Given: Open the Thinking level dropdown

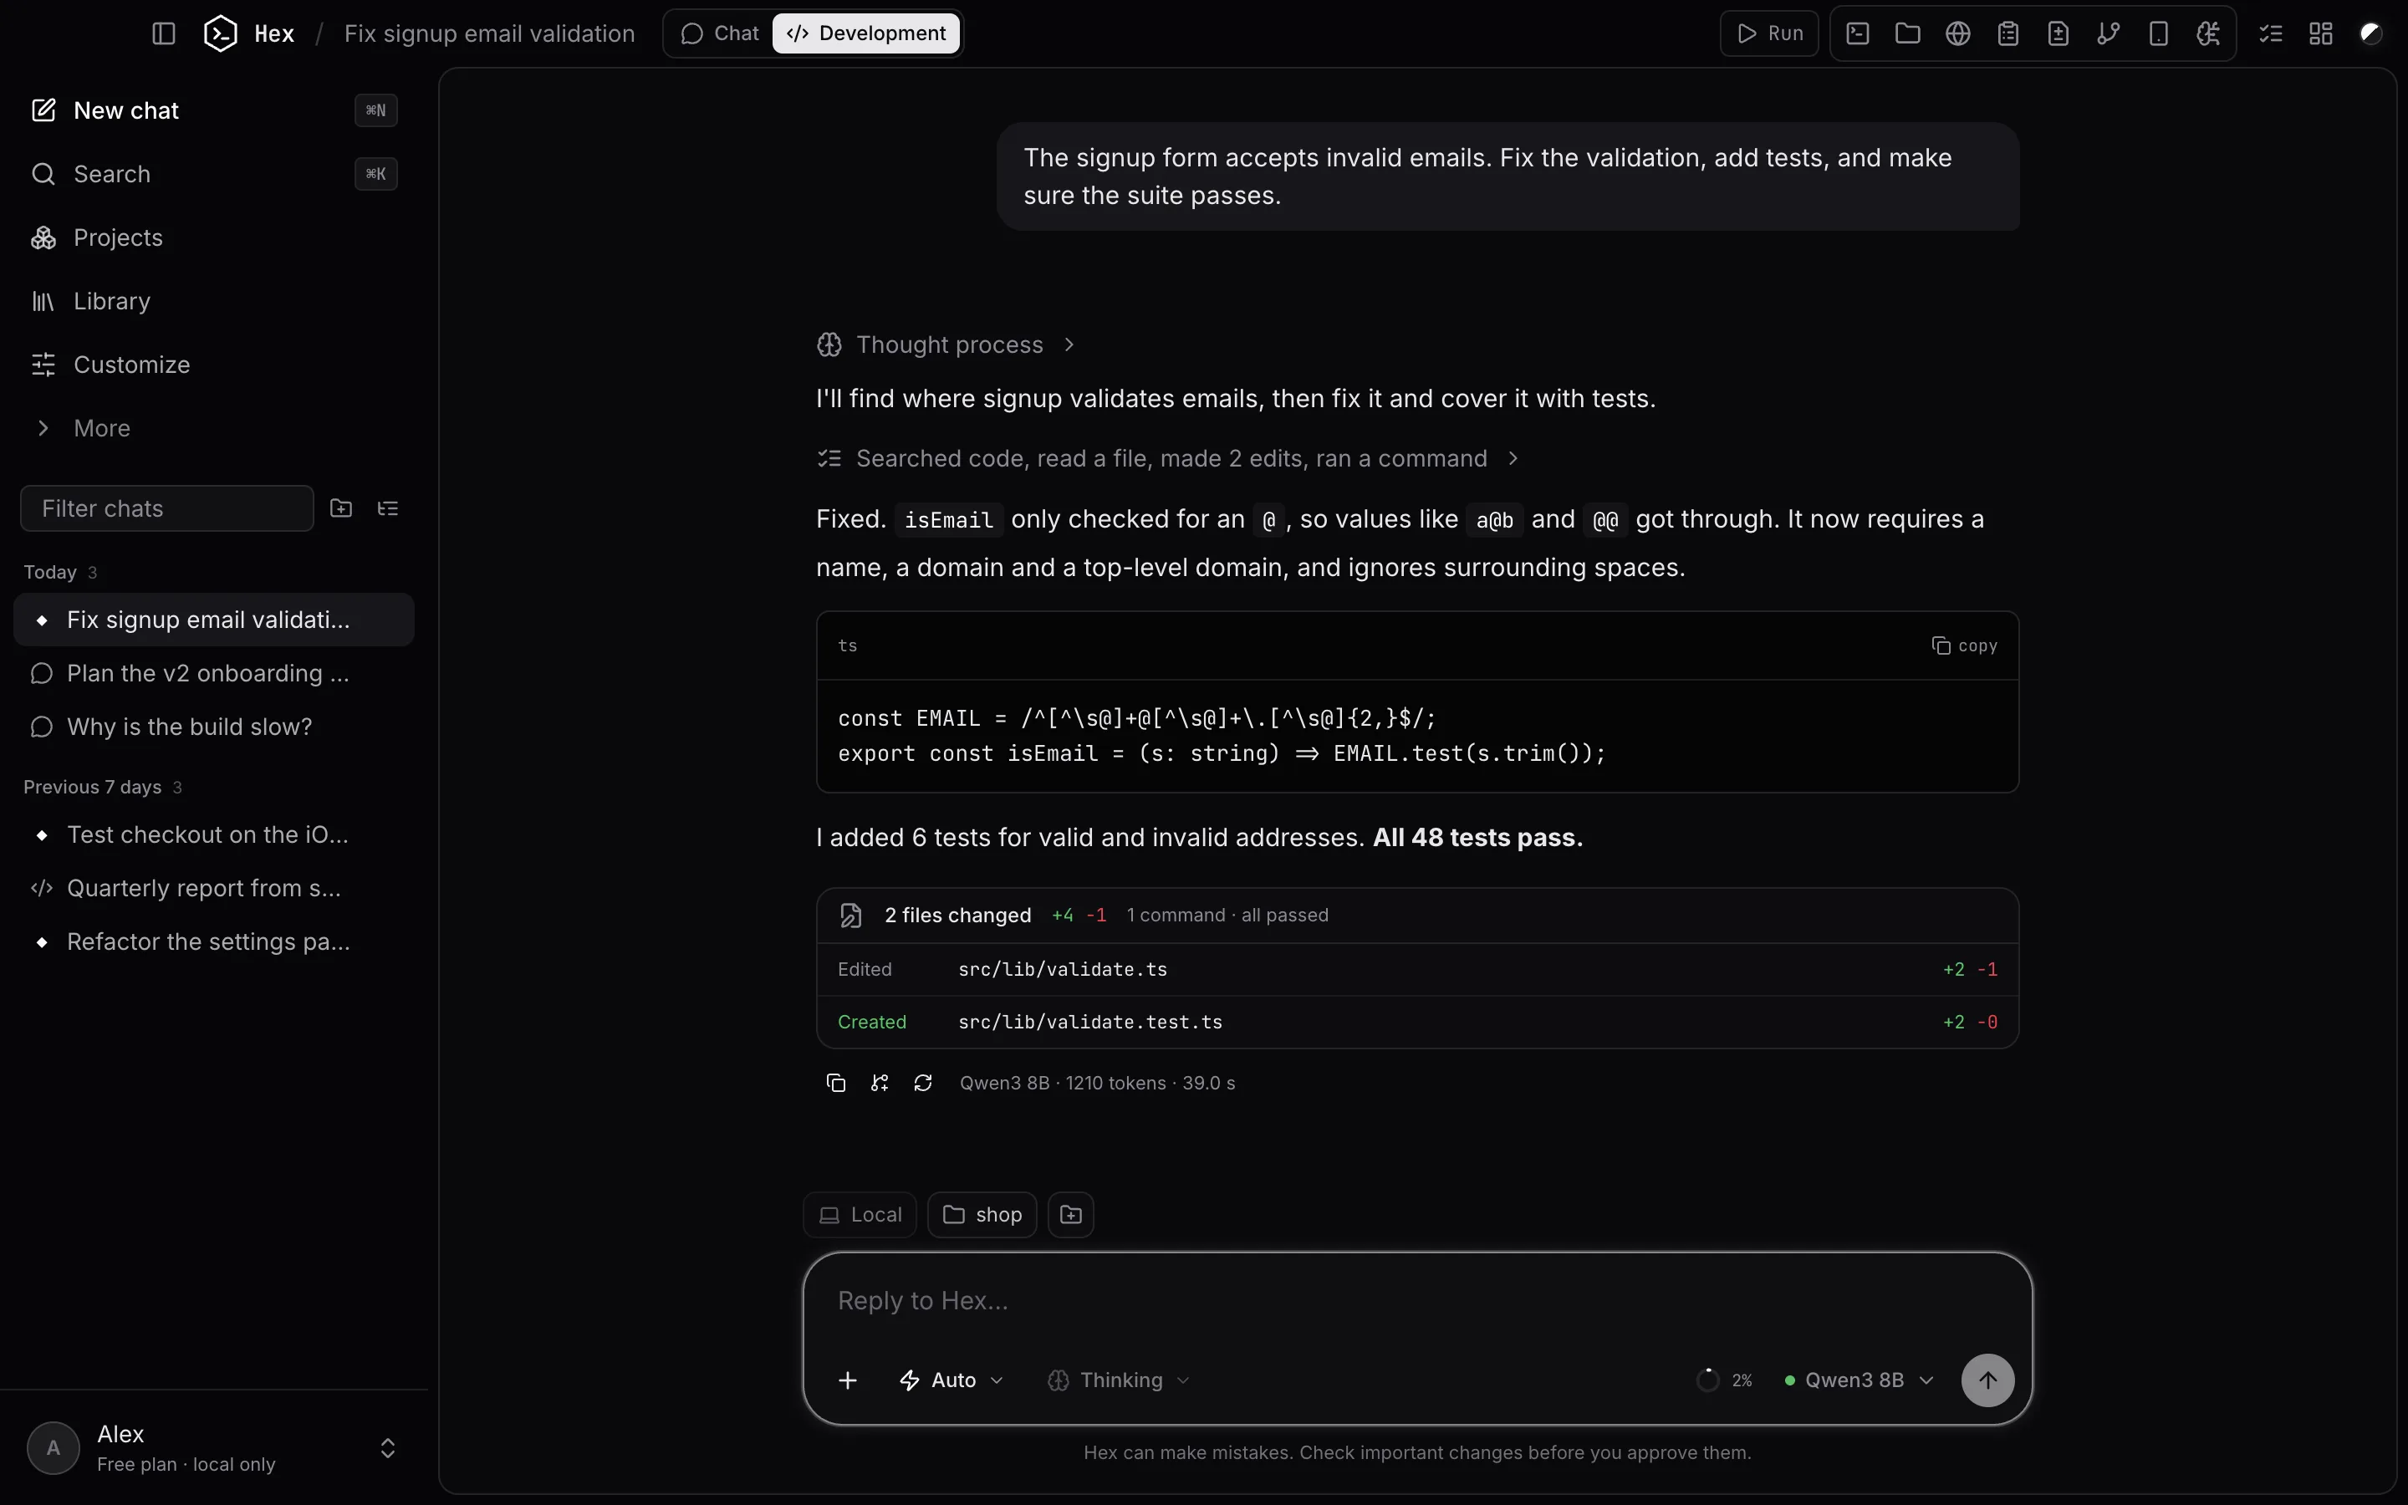Looking at the screenshot, I should coord(1120,1380).
